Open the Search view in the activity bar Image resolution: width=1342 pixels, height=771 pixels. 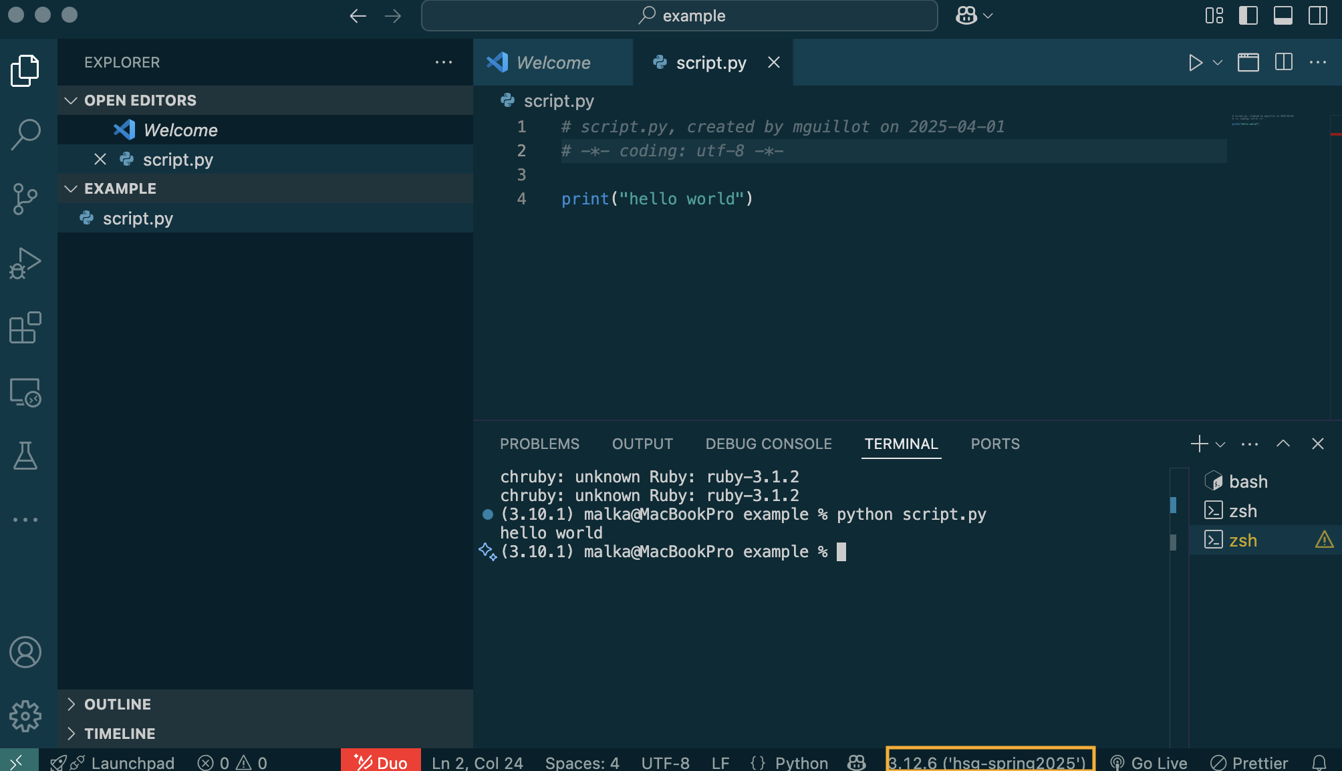pos(25,134)
